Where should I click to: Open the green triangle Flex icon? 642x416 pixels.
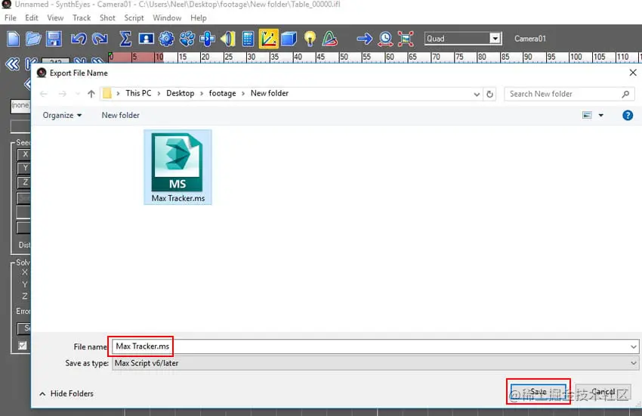click(330, 39)
